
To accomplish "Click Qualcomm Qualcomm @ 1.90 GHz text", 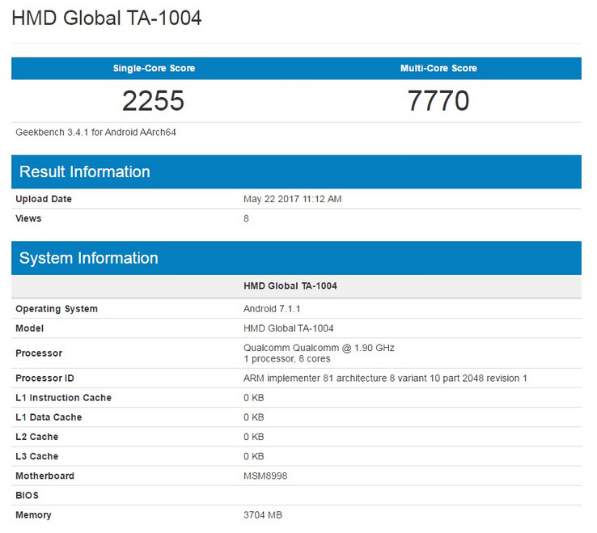I will (x=319, y=348).
